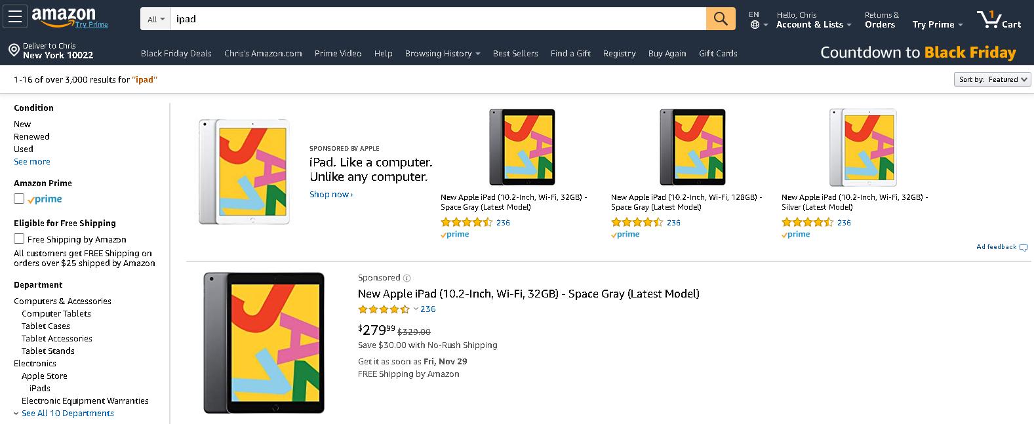Image resolution: width=1034 pixels, height=424 pixels.
Task: Click the orange search magnifier button
Action: point(720,19)
